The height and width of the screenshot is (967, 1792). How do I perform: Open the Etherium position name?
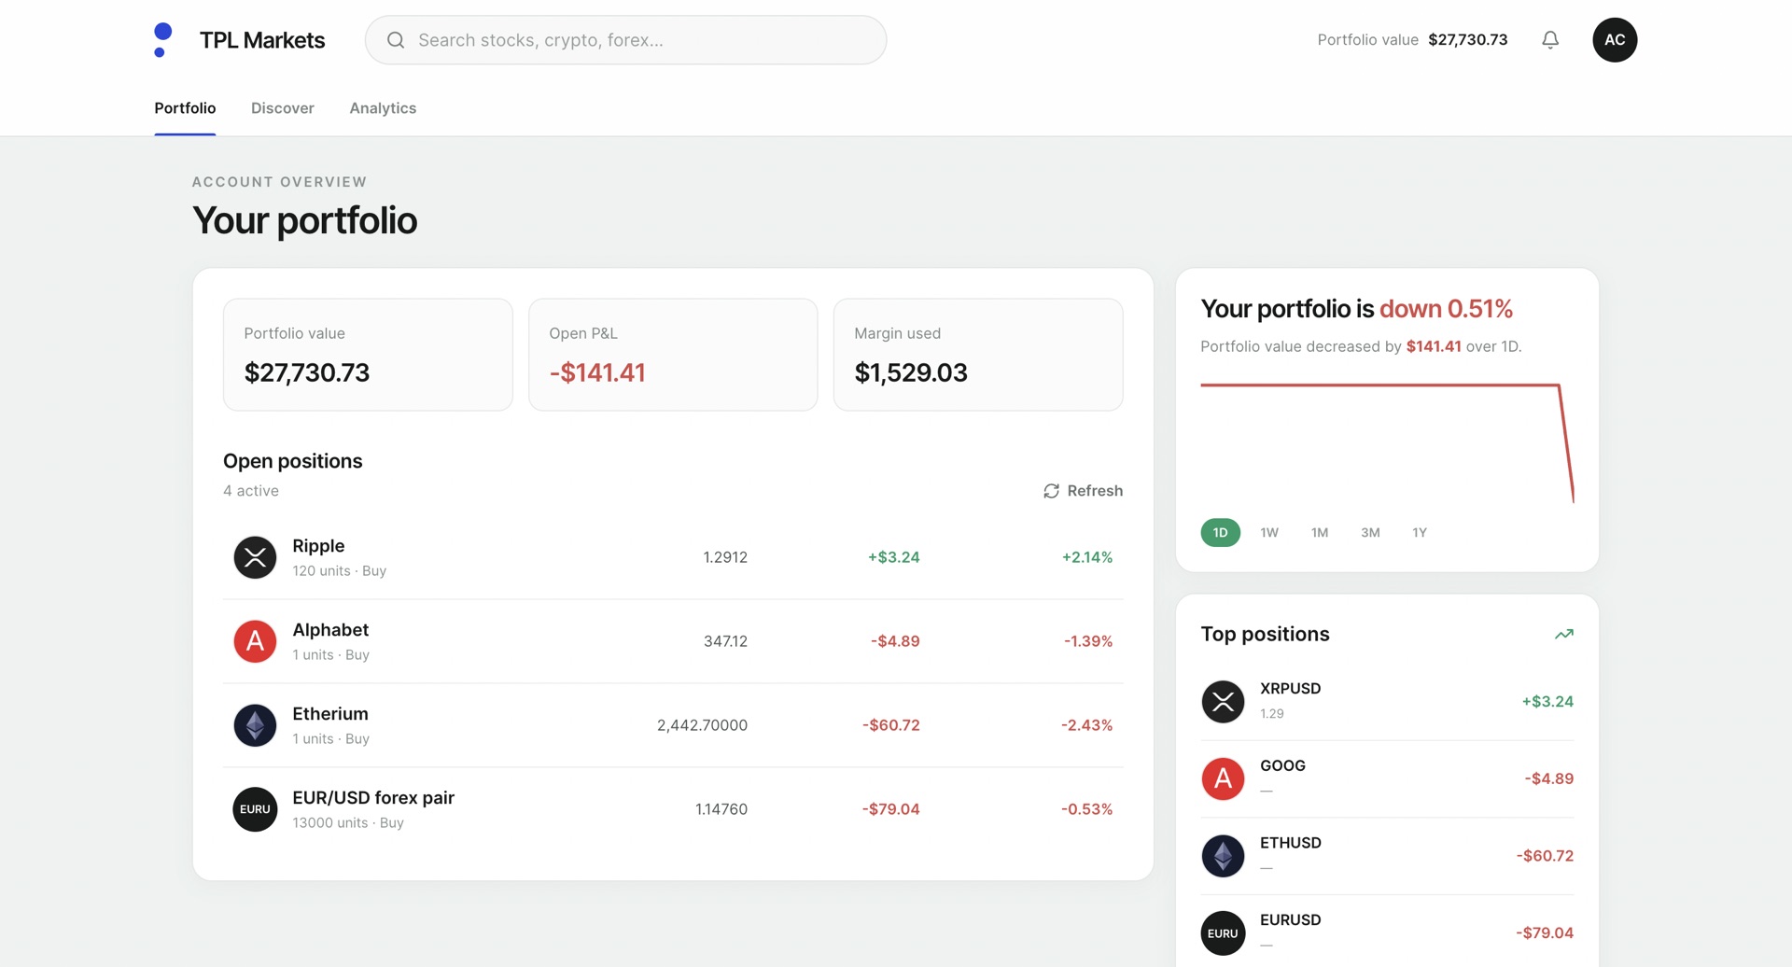coord(330,714)
